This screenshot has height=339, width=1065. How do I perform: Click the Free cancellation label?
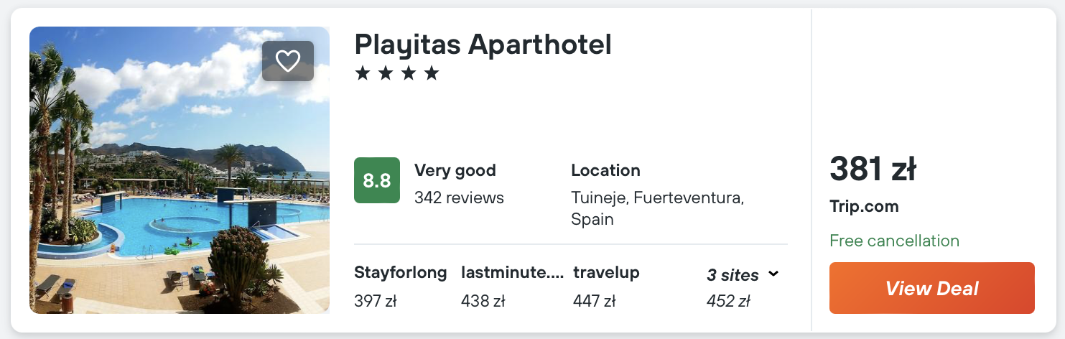pos(894,241)
